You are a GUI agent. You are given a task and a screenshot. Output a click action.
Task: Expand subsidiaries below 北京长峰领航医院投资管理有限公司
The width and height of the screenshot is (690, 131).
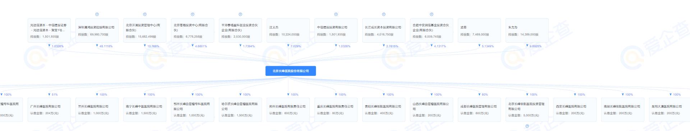click(527, 126)
